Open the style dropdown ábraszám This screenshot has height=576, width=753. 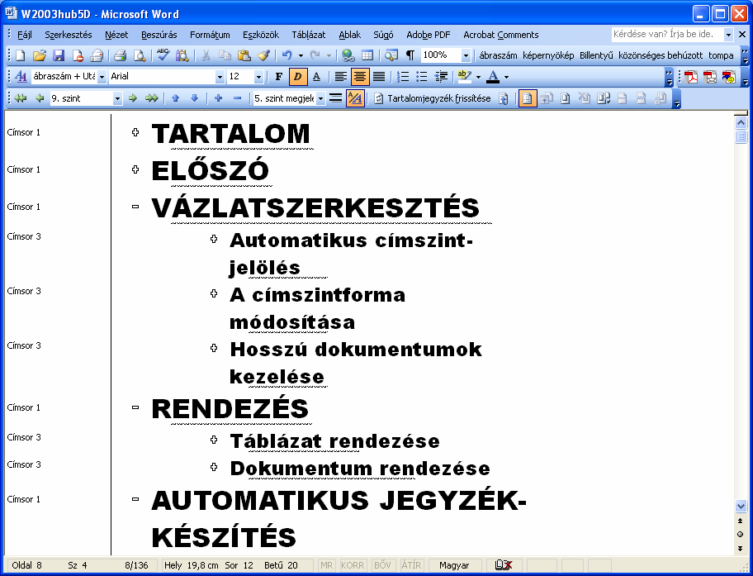(102, 77)
